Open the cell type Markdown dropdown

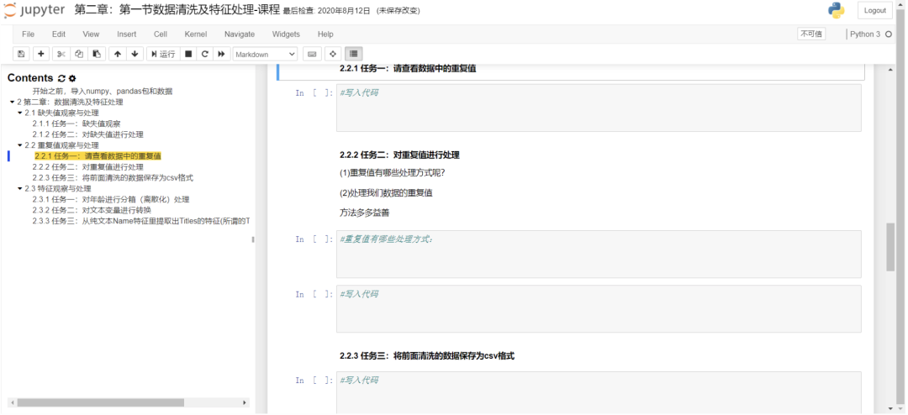click(265, 54)
